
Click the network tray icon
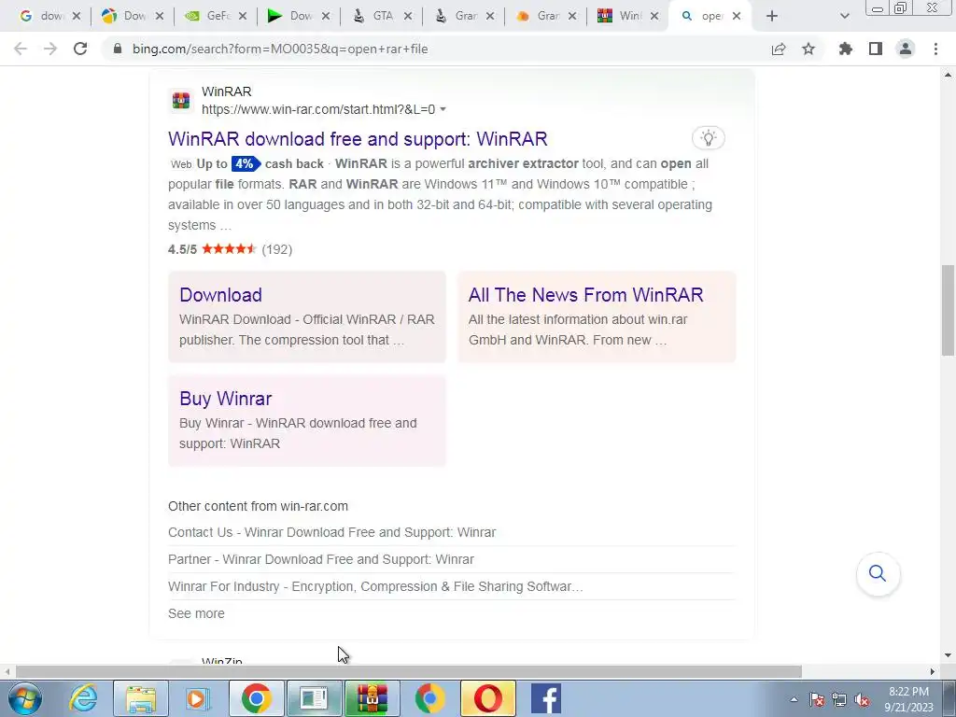(839, 700)
